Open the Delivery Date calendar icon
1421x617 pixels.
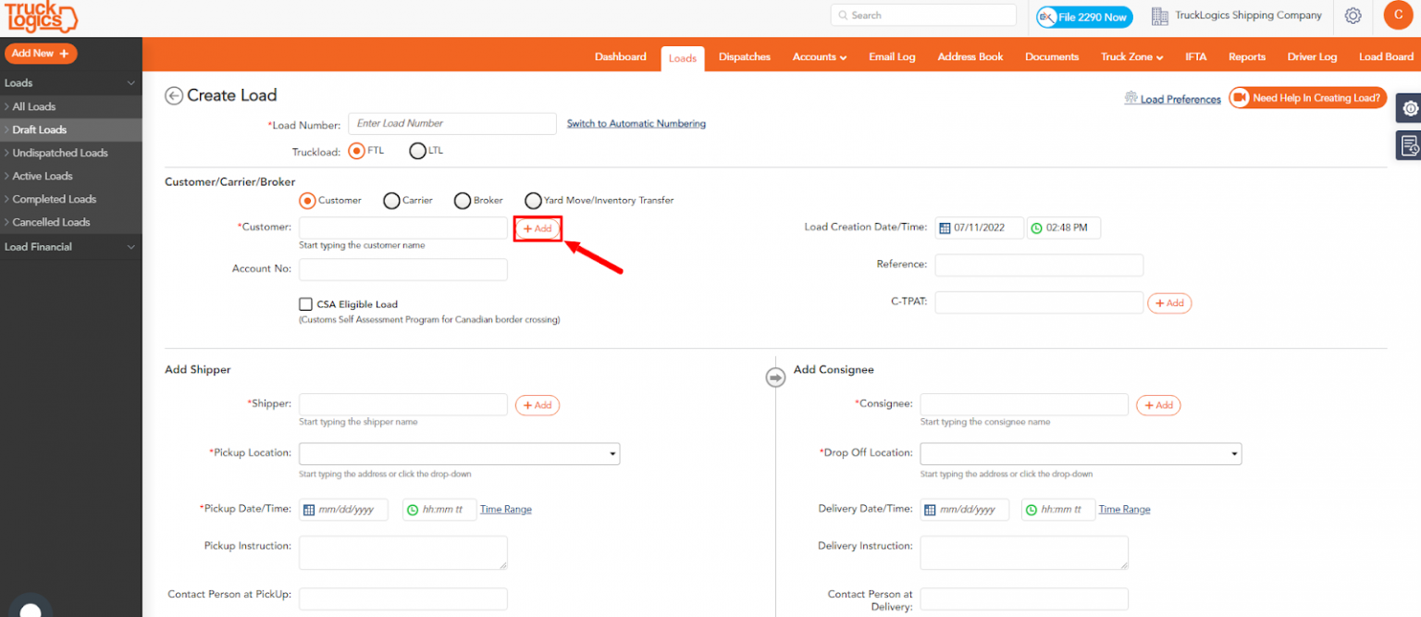(930, 510)
